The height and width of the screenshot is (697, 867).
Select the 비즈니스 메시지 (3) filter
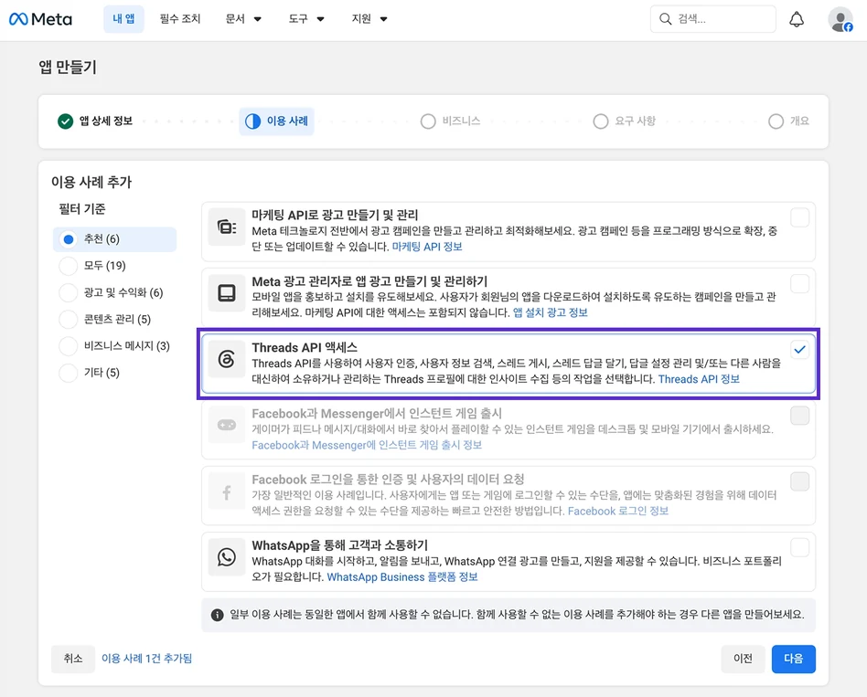(x=68, y=346)
